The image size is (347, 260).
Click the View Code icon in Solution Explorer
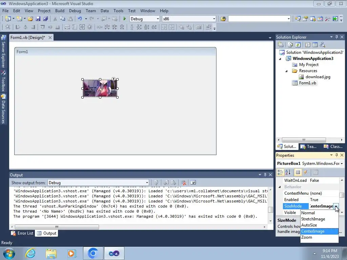click(308, 45)
